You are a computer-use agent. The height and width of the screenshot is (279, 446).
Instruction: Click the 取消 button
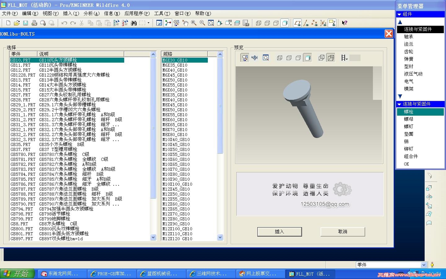[x=343, y=232]
